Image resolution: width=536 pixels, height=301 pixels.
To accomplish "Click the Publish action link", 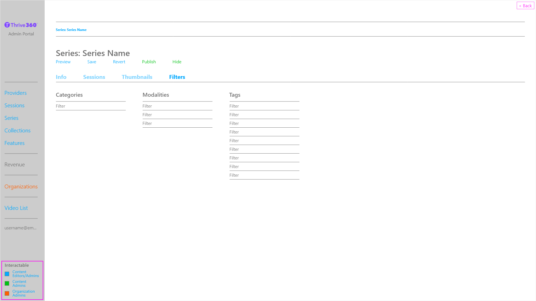I will [x=149, y=62].
